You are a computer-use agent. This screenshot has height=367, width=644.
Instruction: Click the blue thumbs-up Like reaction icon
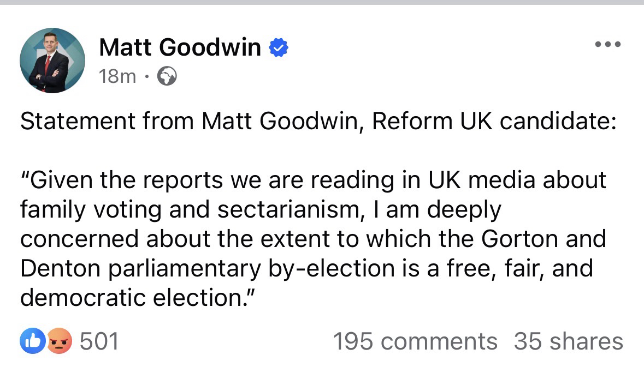click(x=31, y=341)
